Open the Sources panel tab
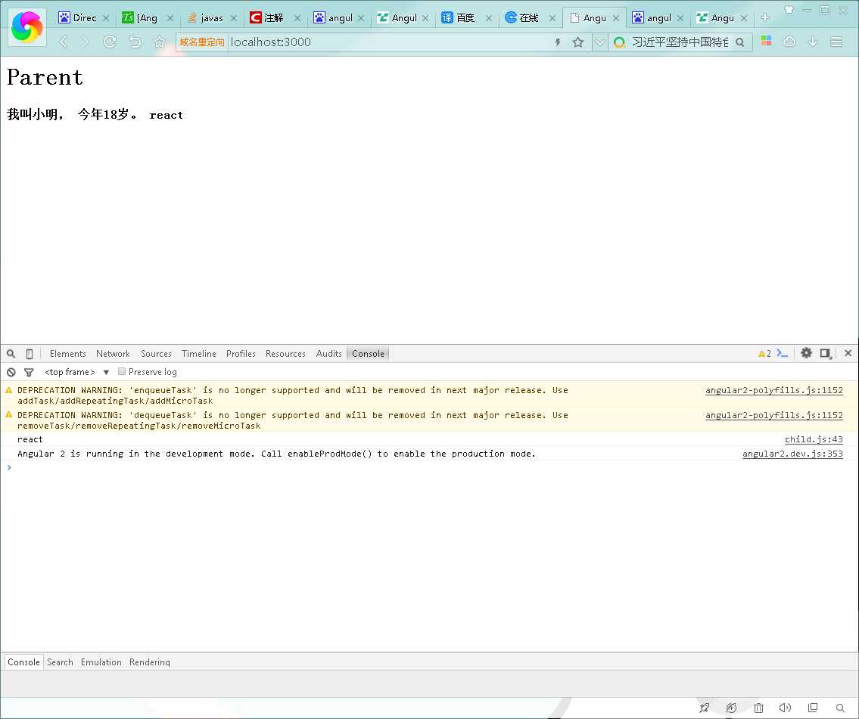 156,354
